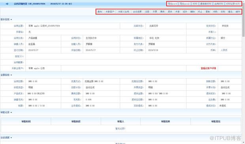Image resolution: width=245 pixels, height=144 pixels.
Task: Click the 华北 北京 region value
Action: [154, 38]
